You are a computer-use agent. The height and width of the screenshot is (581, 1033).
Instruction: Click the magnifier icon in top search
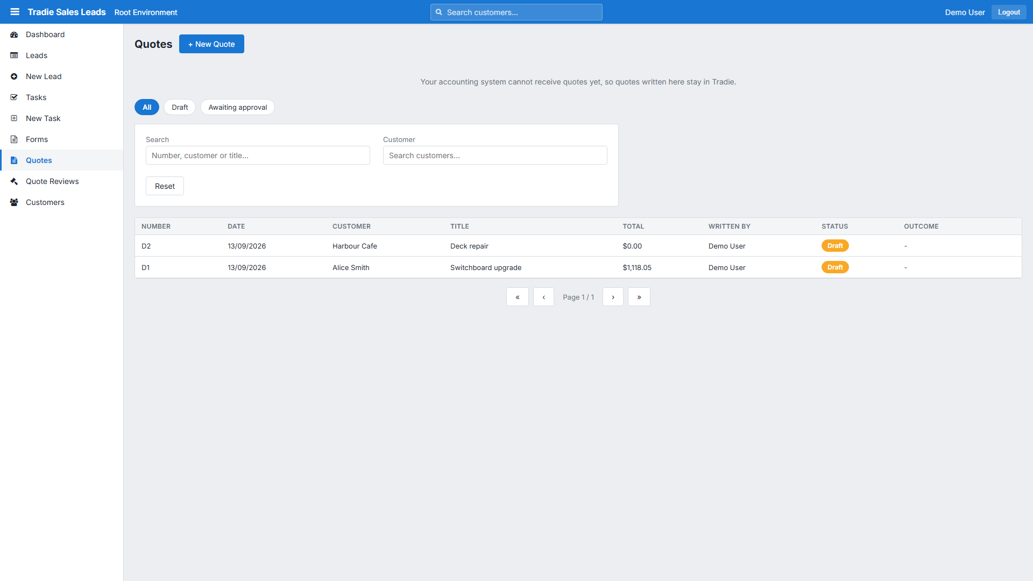439,12
